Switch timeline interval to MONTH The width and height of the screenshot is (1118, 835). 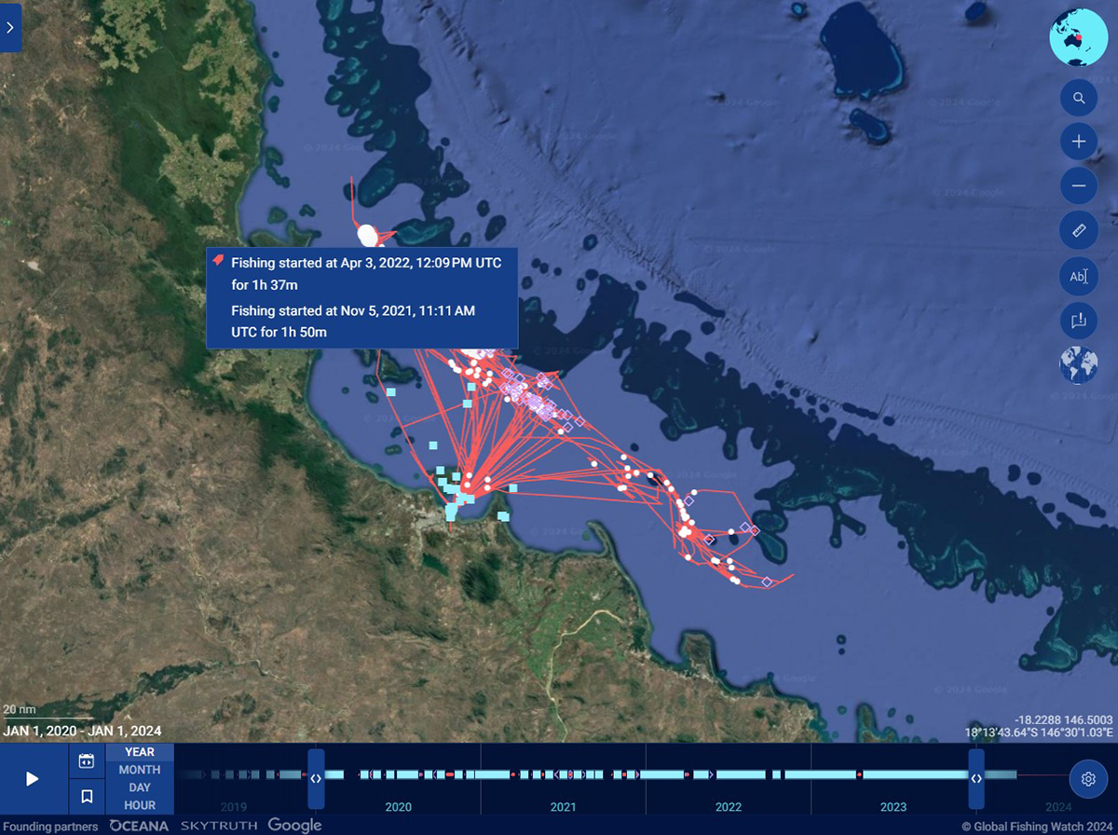[x=140, y=770]
